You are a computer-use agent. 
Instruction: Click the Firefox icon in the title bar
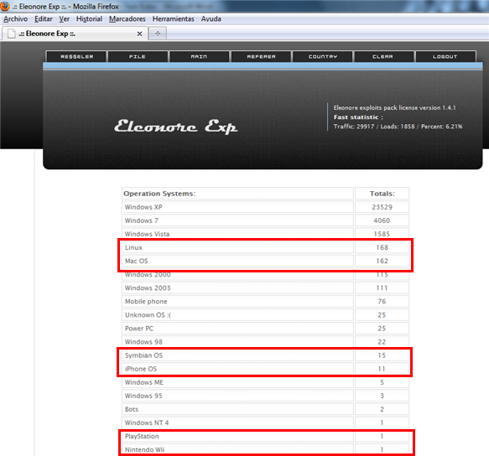click(5, 6)
